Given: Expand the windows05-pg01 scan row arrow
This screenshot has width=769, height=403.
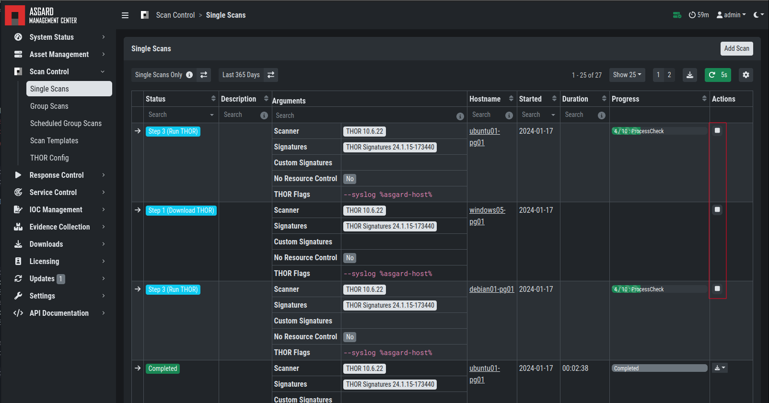Looking at the screenshot, I should 138,210.
